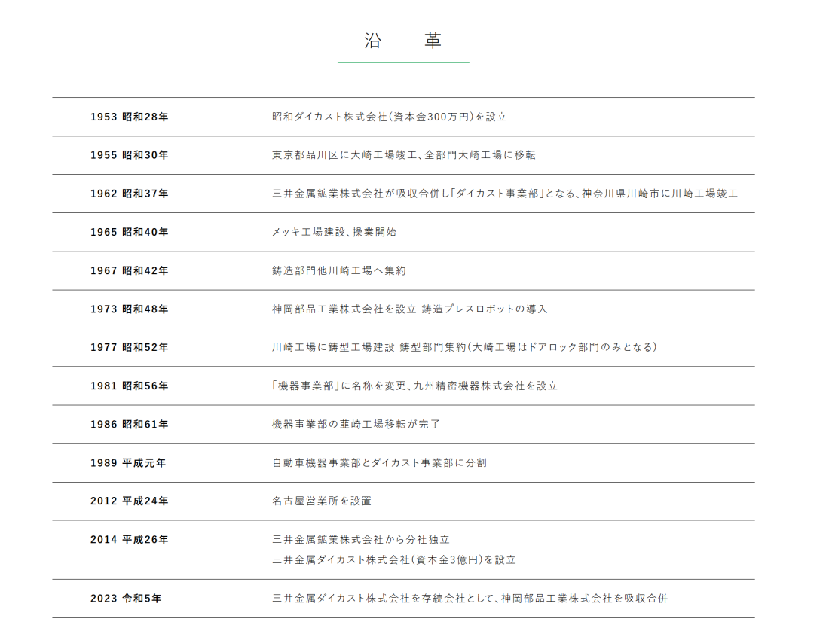The width and height of the screenshot is (829, 637).
Task: Click '三井金属ダイカスト株式会社(資本金3億円)を設立' text
Action: [394, 560]
